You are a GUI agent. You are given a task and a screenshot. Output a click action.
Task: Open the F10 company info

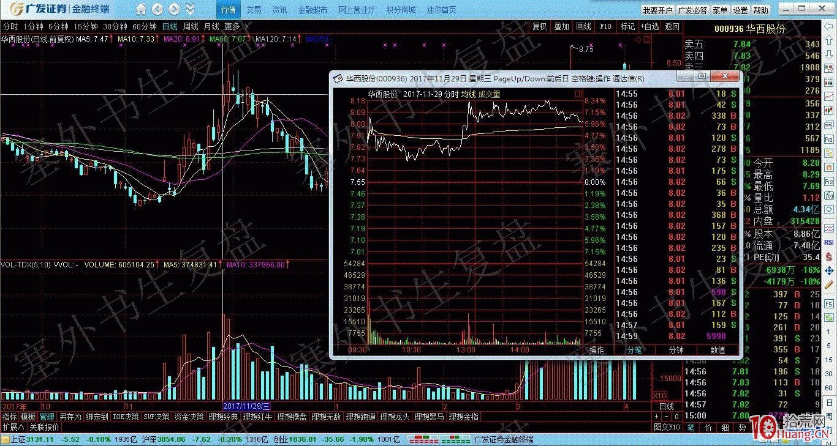(605, 26)
